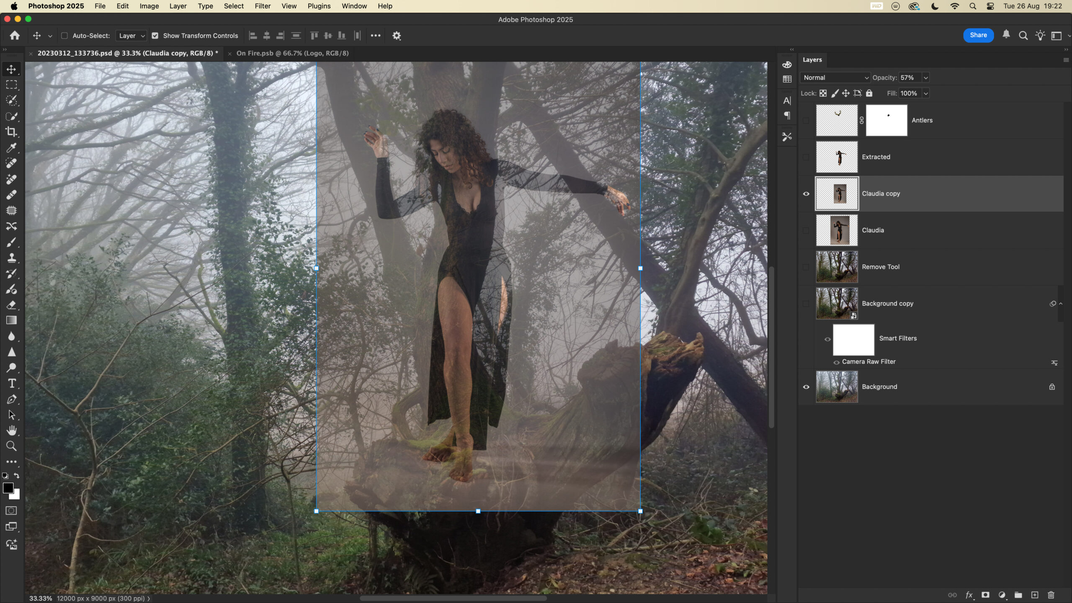The width and height of the screenshot is (1072, 603).
Task: Click the delete layer trash icon
Action: [x=1051, y=595]
